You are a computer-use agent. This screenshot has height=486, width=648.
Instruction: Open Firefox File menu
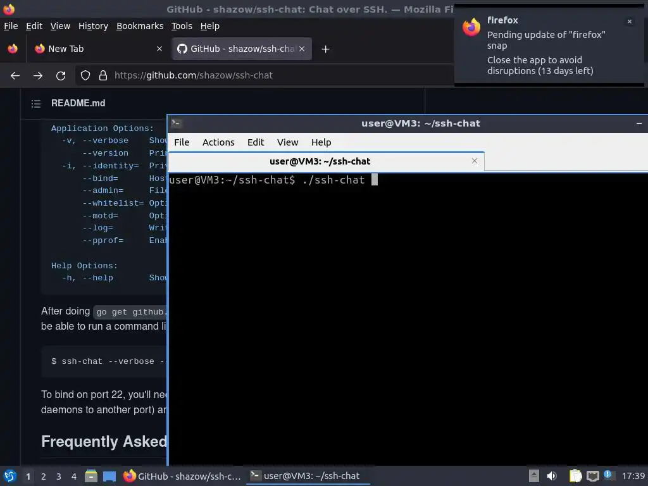[11, 26]
